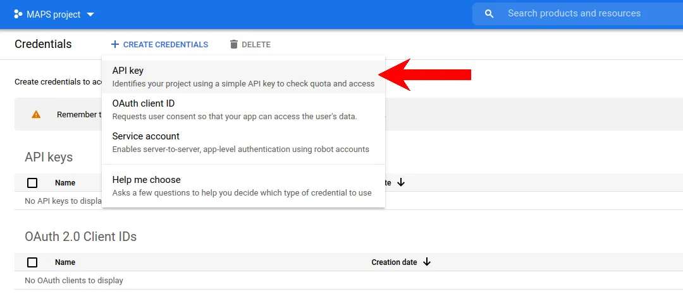Tick the select-all checkbox in API keys table
Viewport: 683px width, 299px height.
pyautogui.click(x=32, y=182)
